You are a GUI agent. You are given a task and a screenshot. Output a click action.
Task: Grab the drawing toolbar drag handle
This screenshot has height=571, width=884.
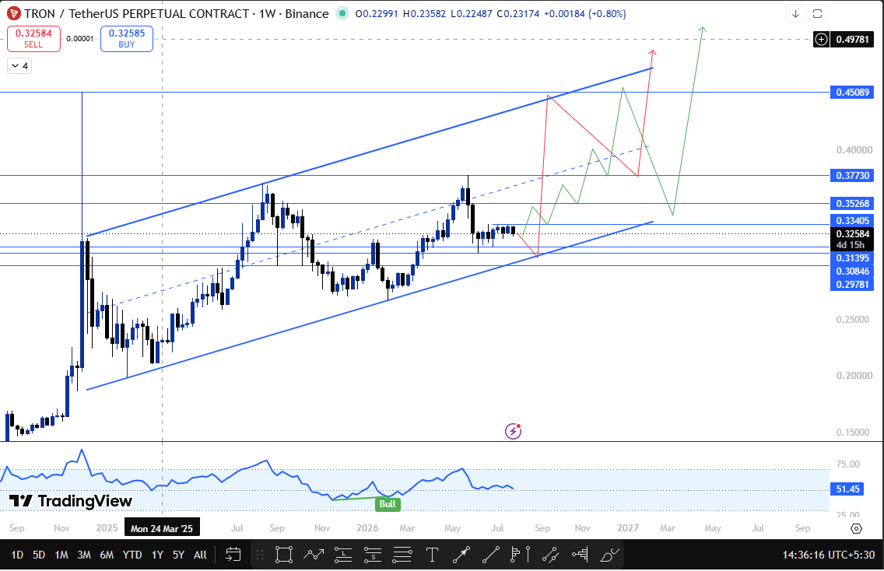(x=260, y=555)
